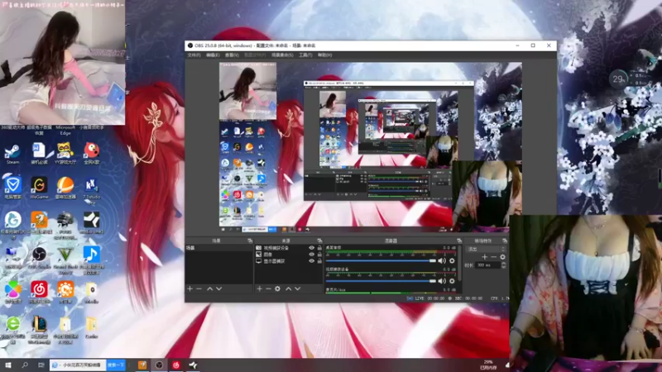The height and width of the screenshot is (372, 662).
Task: Add a transition with the plus icon
Action: [485, 257]
